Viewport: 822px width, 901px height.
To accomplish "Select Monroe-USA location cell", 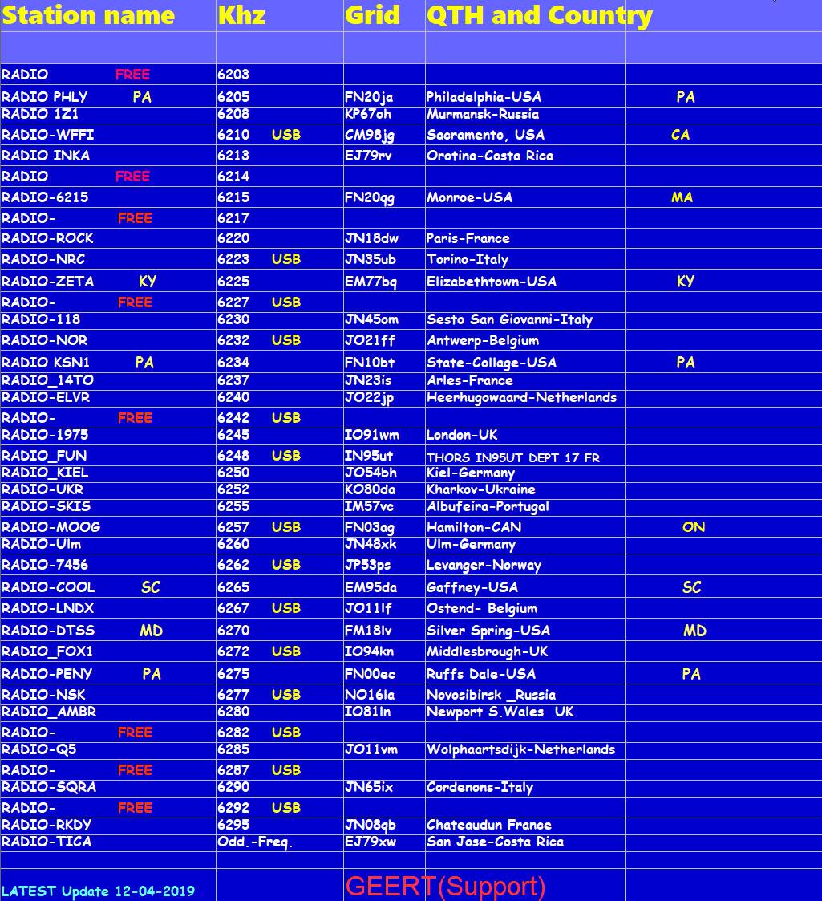I will 468,197.
